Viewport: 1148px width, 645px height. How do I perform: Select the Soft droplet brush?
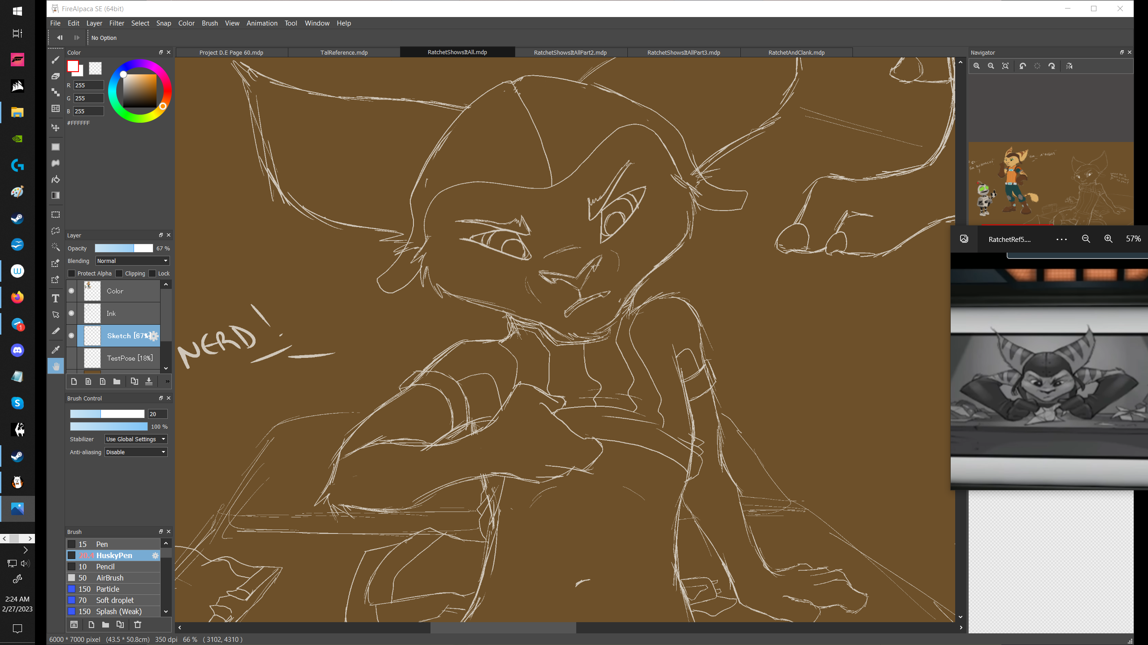pyautogui.click(x=113, y=600)
